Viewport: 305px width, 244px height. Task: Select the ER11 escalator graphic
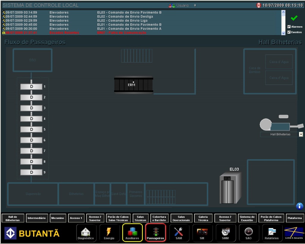[x=133, y=85]
